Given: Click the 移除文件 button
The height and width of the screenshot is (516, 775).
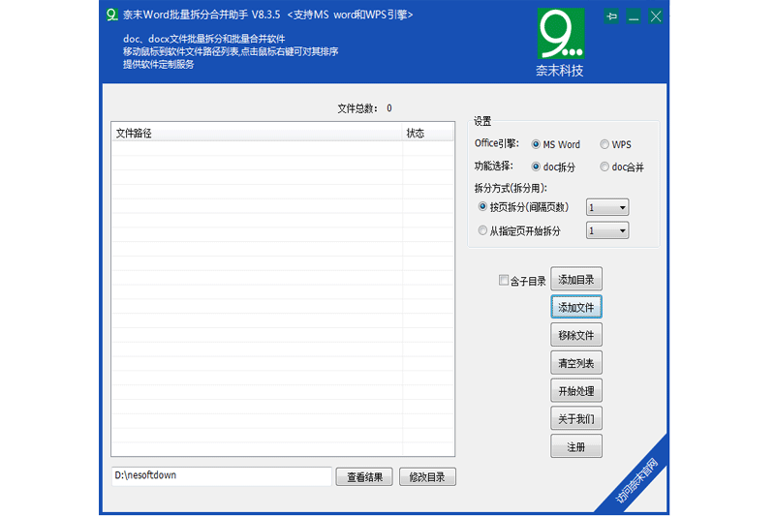Looking at the screenshot, I should [576, 335].
